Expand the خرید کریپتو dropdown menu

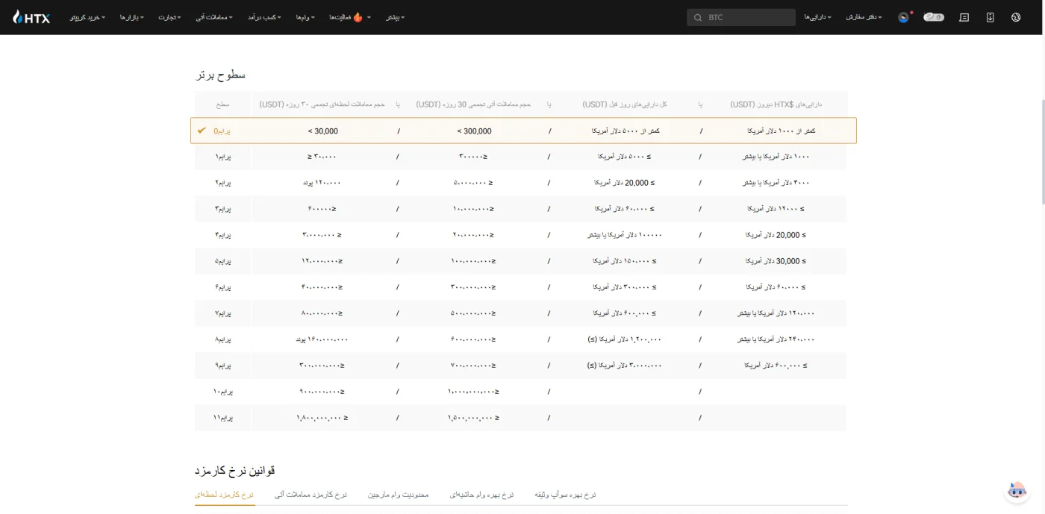coord(87,17)
